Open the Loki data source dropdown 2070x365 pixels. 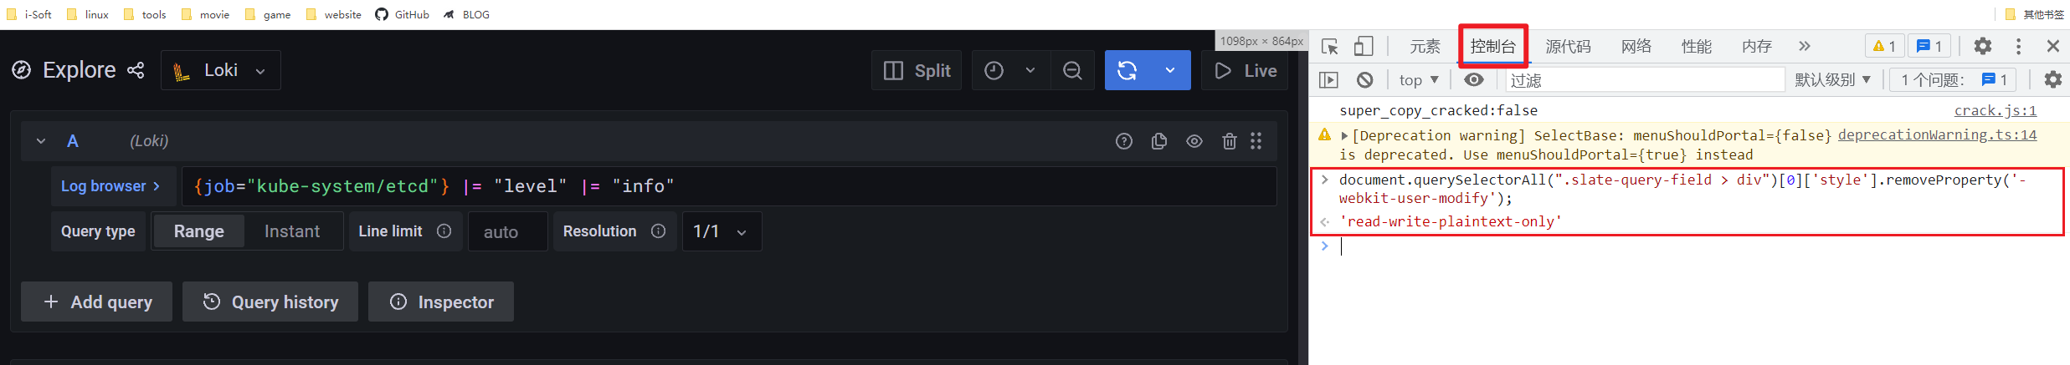[221, 70]
